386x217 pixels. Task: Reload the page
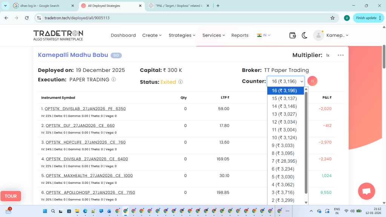pyautogui.click(x=26, y=18)
